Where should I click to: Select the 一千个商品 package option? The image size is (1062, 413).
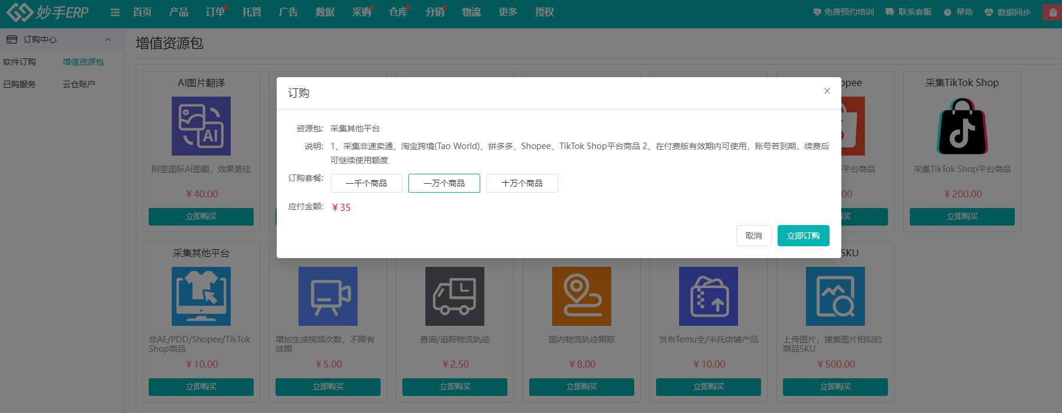click(366, 183)
